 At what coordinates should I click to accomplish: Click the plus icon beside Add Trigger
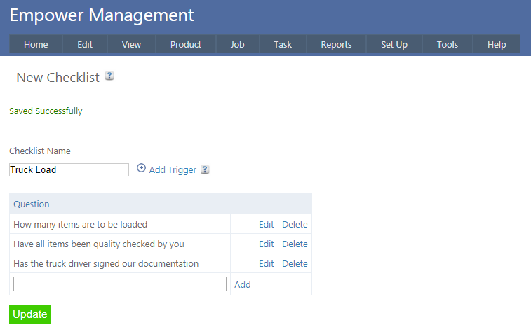click(x=141, y=169)
